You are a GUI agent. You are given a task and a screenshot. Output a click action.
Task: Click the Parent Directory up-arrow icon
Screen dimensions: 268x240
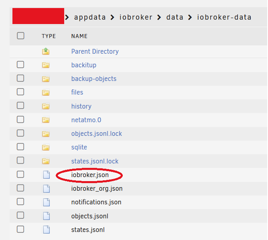[46, 51]
